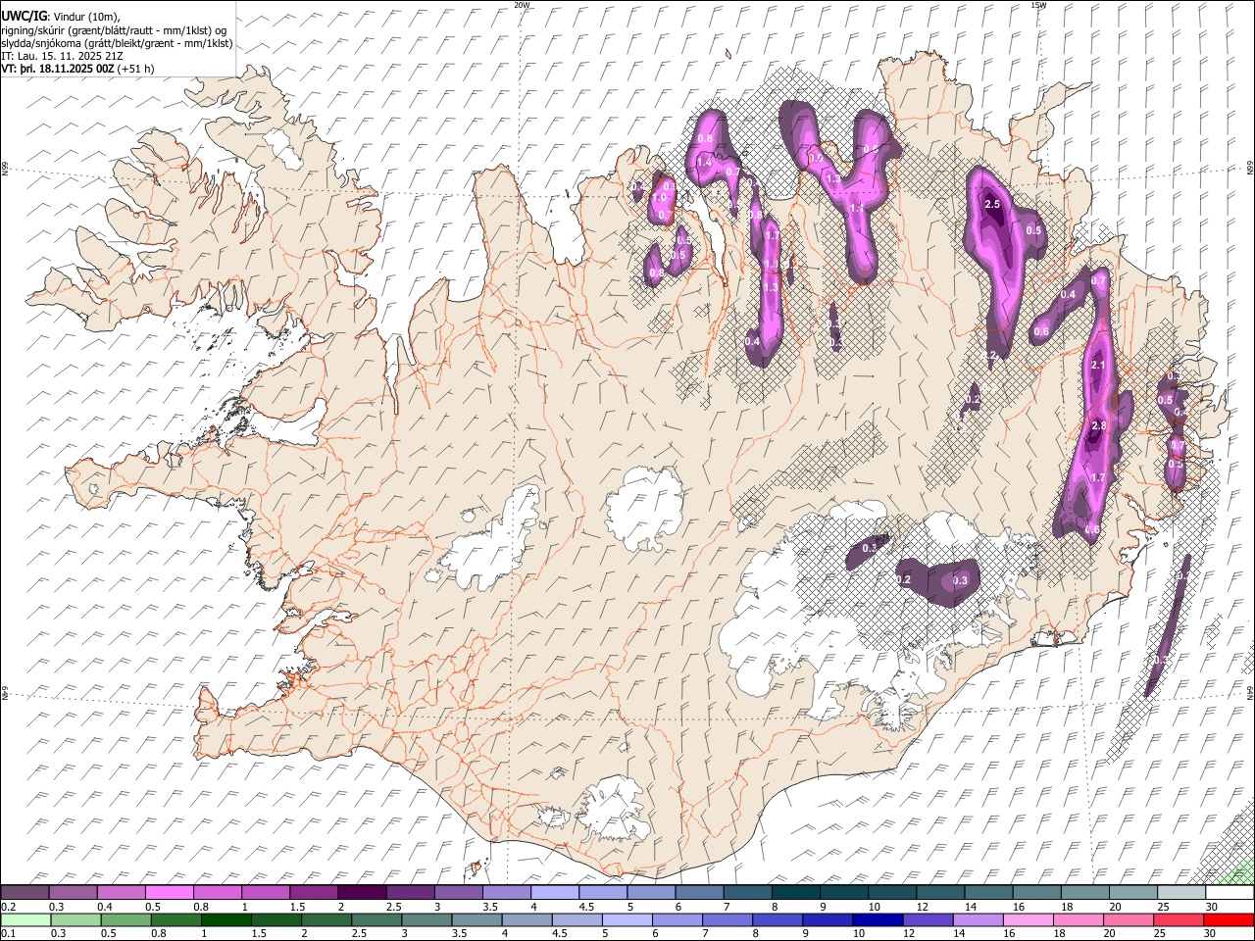Pick darkest purple snow swatch between 2 and 2.5

361,893
